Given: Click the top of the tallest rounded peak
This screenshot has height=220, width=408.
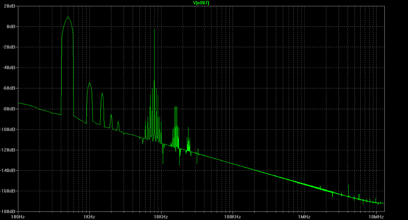Looking at the screenshot, I should [x=68, y=18].
